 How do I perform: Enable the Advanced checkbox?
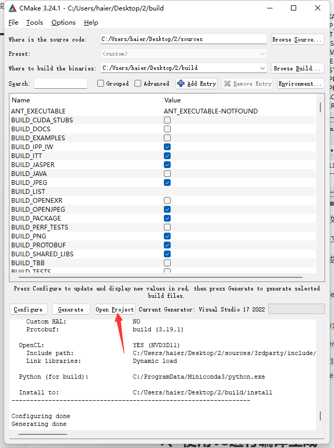[138, 83]
